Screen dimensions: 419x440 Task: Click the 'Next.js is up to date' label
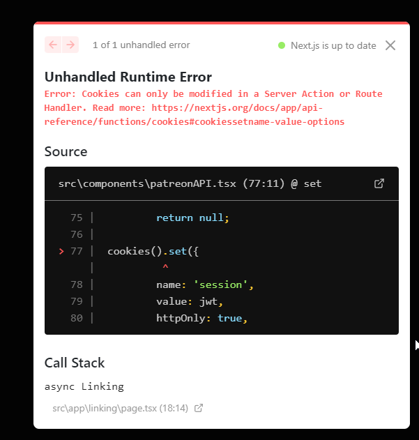tap(333, 45)
